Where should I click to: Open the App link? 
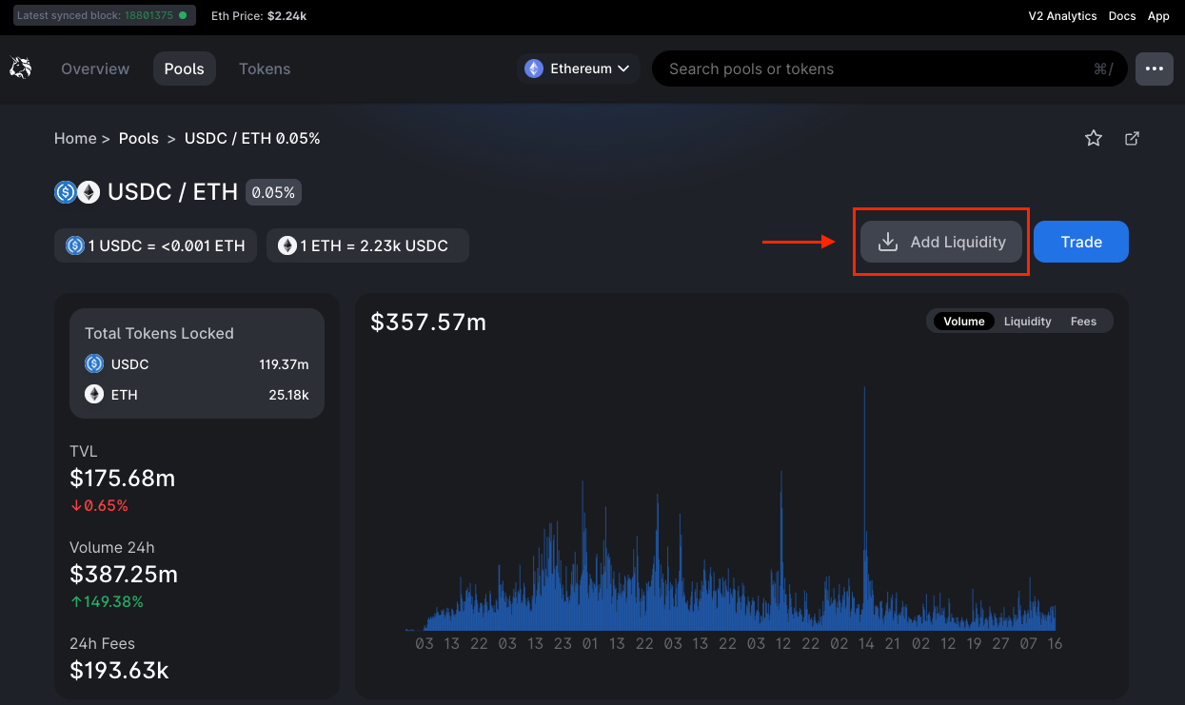pos(1158,16)
